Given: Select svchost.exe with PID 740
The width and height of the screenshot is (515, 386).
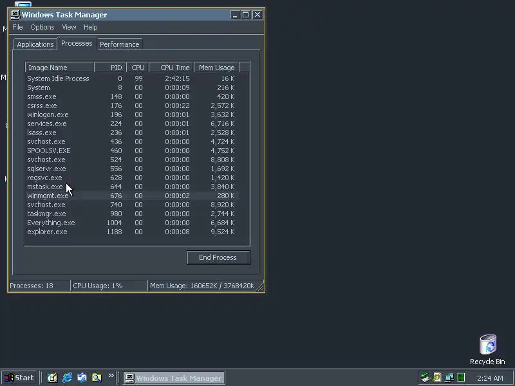Looking at the screenshot, I should coord(131,205).
